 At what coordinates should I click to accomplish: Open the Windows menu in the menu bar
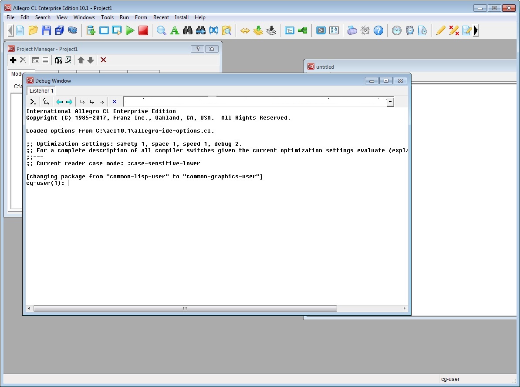[84, 17]
